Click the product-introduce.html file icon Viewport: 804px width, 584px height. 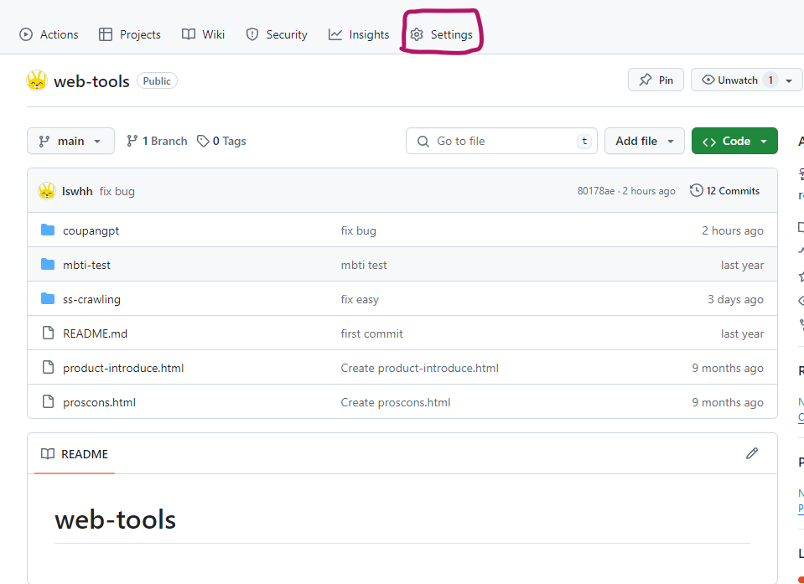pyautogui.click(x=48, y=367)
